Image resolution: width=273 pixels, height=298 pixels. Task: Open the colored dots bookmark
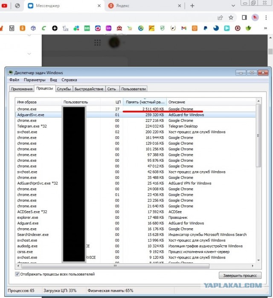point(76,29)
